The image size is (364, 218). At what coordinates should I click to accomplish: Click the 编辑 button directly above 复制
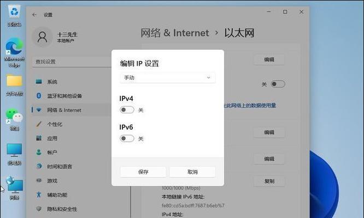coord(269,159)
